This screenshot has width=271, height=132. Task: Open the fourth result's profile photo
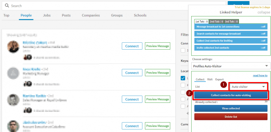pyautogui.click(x=13, y=126)
